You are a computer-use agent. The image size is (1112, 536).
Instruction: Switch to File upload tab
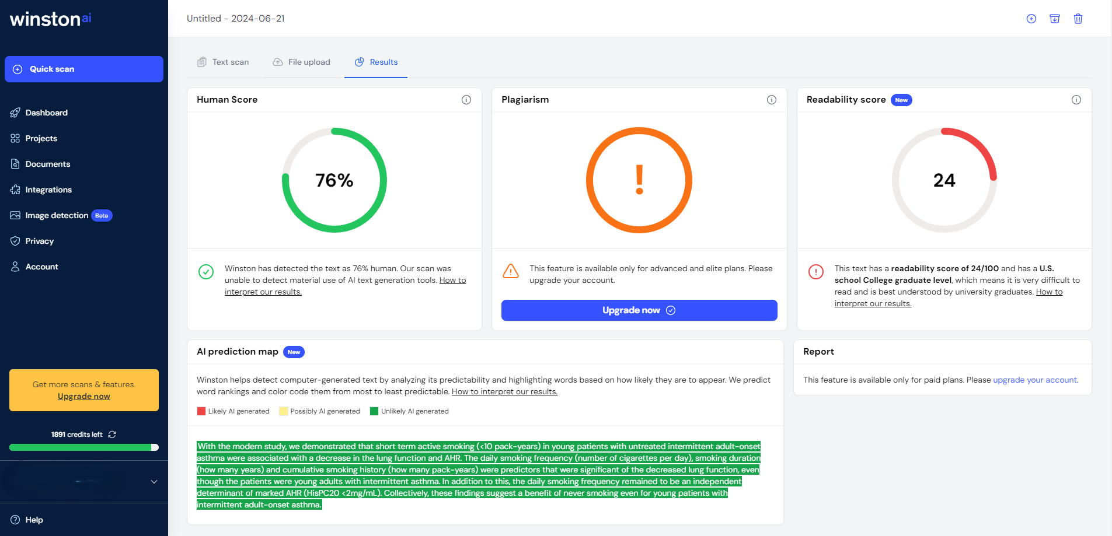(x=302, y=62)
